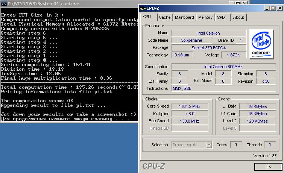Click the Threads count field
The image size is (284, 173).
270,145
